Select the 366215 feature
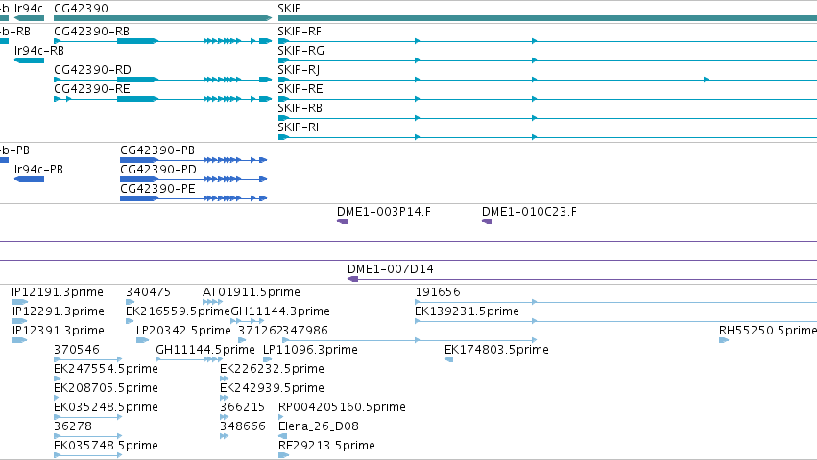Viewport: 817px width, 460px height. [225, 417]
